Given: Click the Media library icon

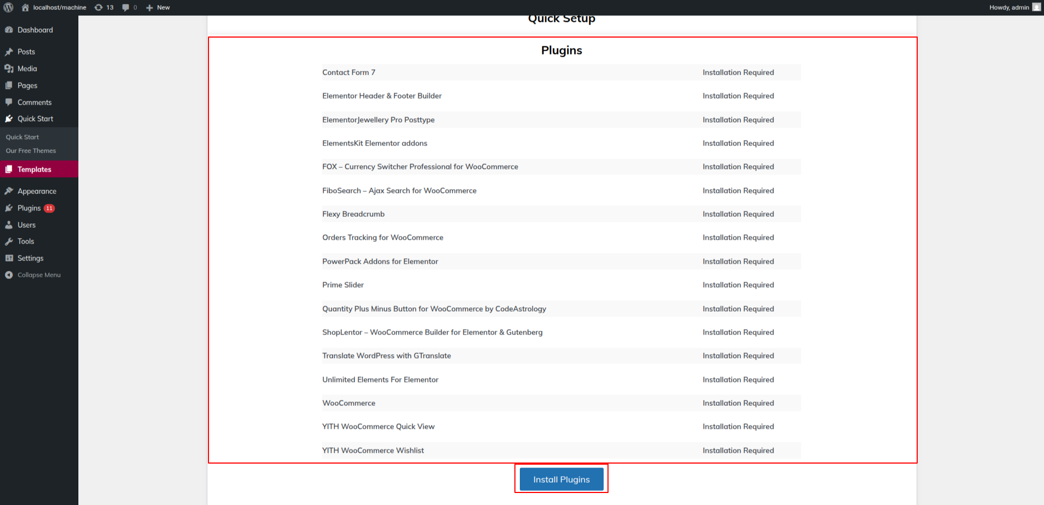Looking at the screenshot, I should [9, 69].
